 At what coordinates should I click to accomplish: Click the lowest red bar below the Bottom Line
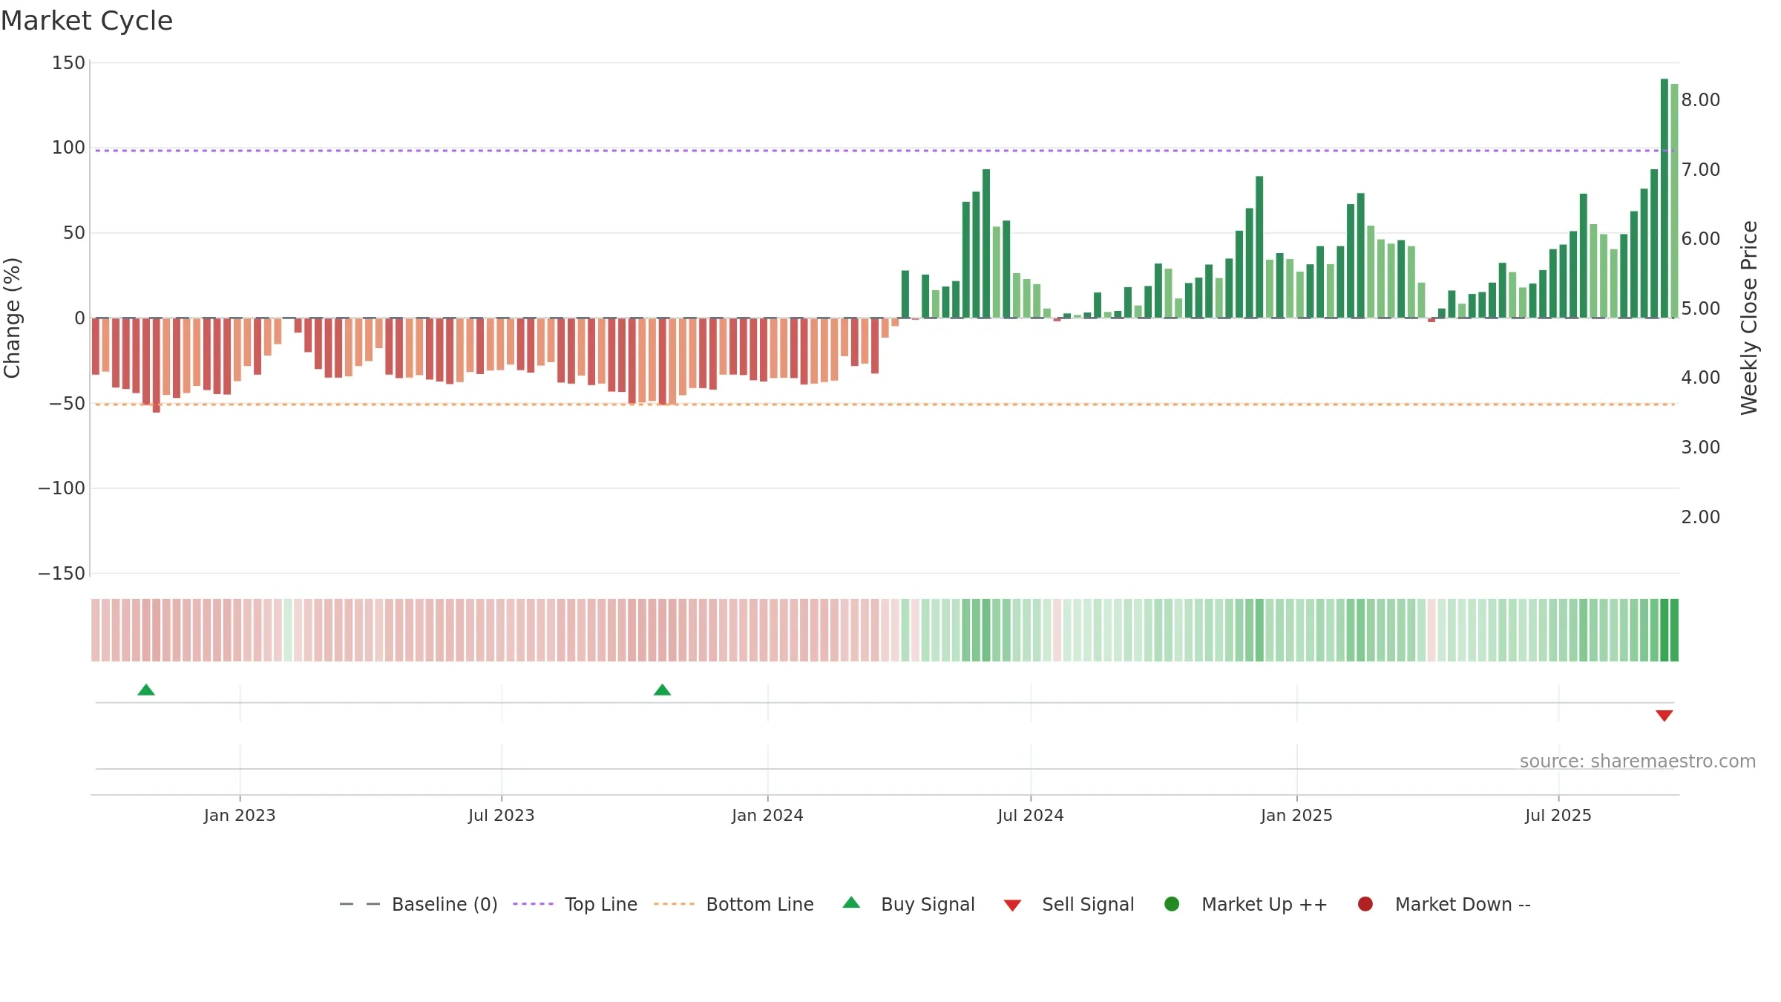[156, 365]
